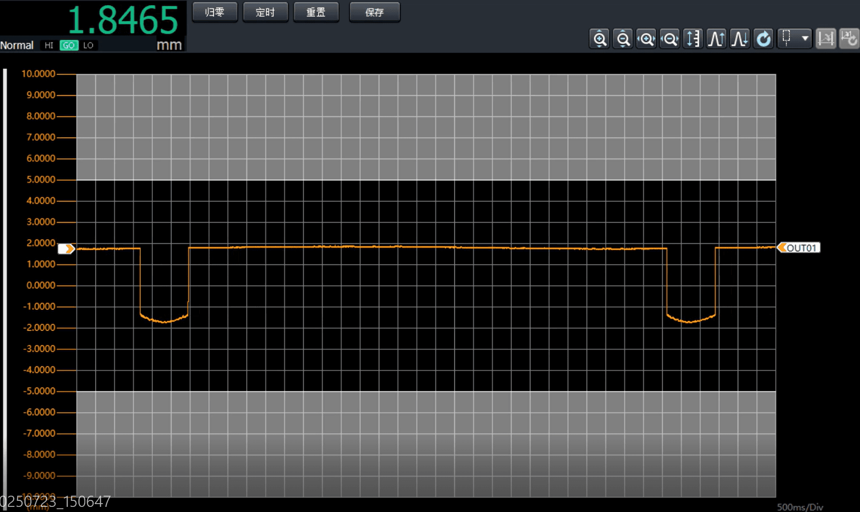The width and height of the screenshot is (860, 512).
Task: Select the vertical zoom out tool
Action: [x=623, y=39]
